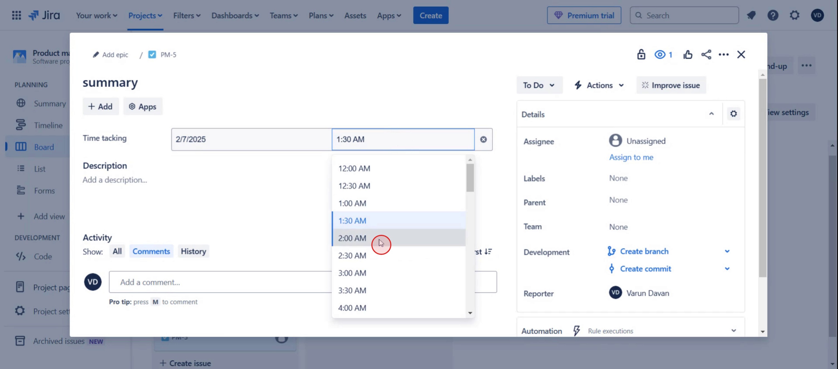Toggle the watch issue eye icon
This screenshot has height=369, width=838.
660,54
